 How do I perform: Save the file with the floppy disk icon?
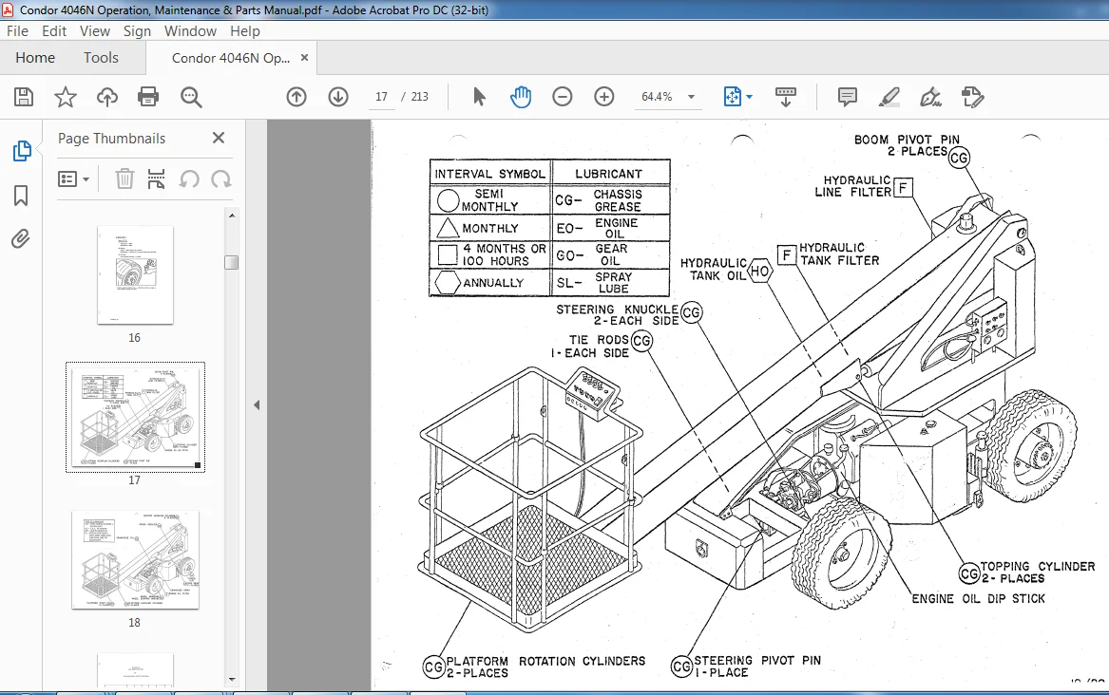click(24, 97)
